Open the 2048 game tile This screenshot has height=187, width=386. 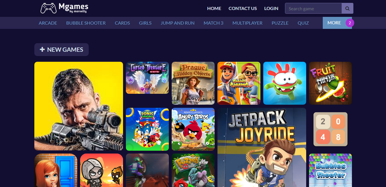[x=330, y=129]
